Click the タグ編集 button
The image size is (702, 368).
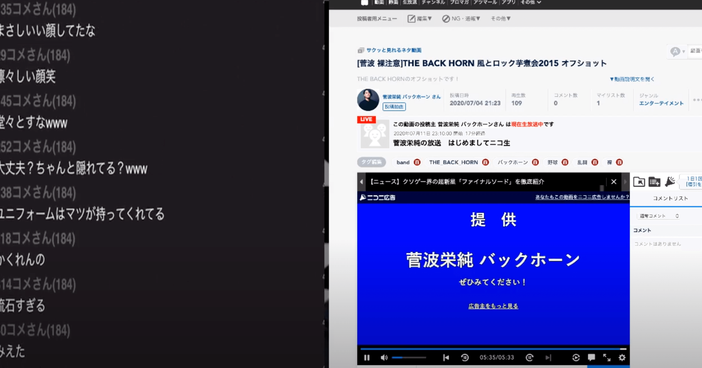coord(371,162)
